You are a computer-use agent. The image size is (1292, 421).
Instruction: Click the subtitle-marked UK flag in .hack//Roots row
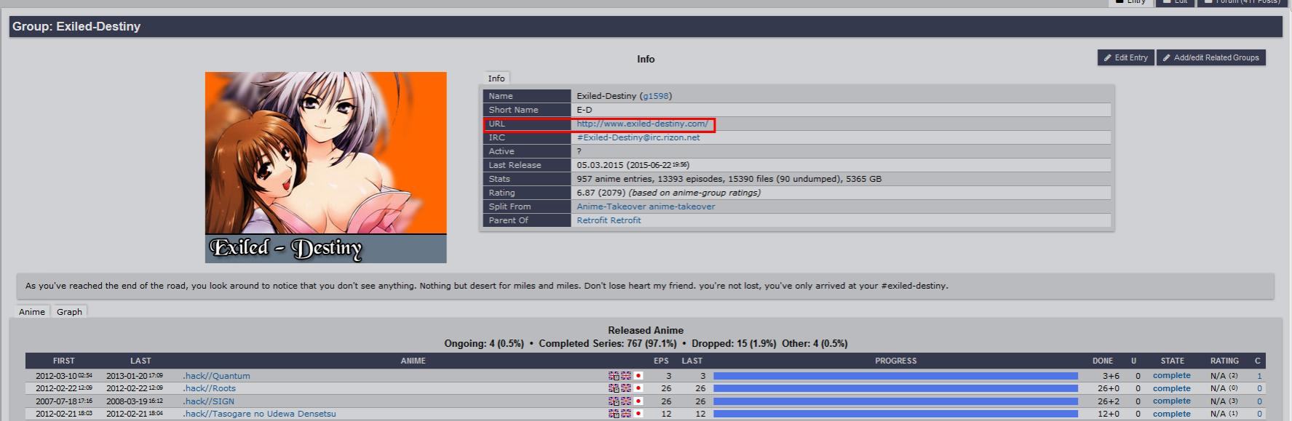coord(614,388)
